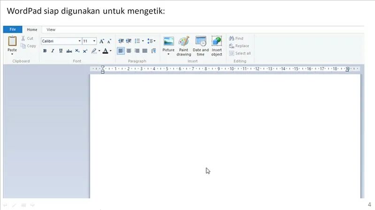The image size is (375, 210).
Task: Switch to the View ribbon tab
Action: point(51,29)
